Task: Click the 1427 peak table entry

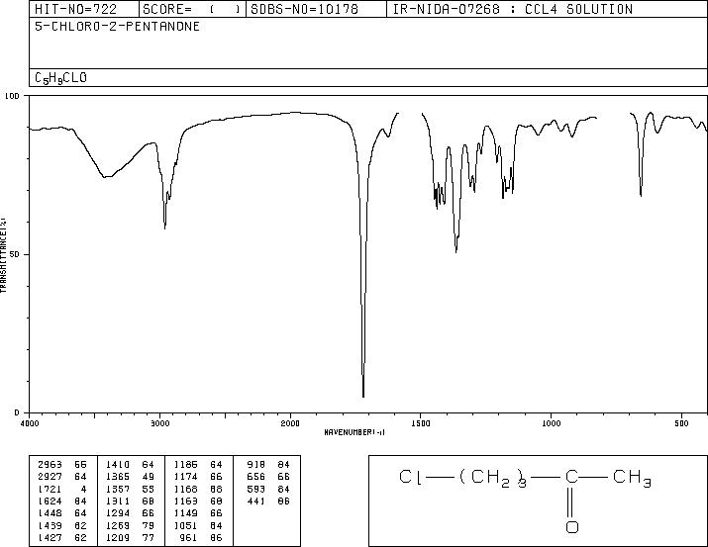Action: [61, 538]
